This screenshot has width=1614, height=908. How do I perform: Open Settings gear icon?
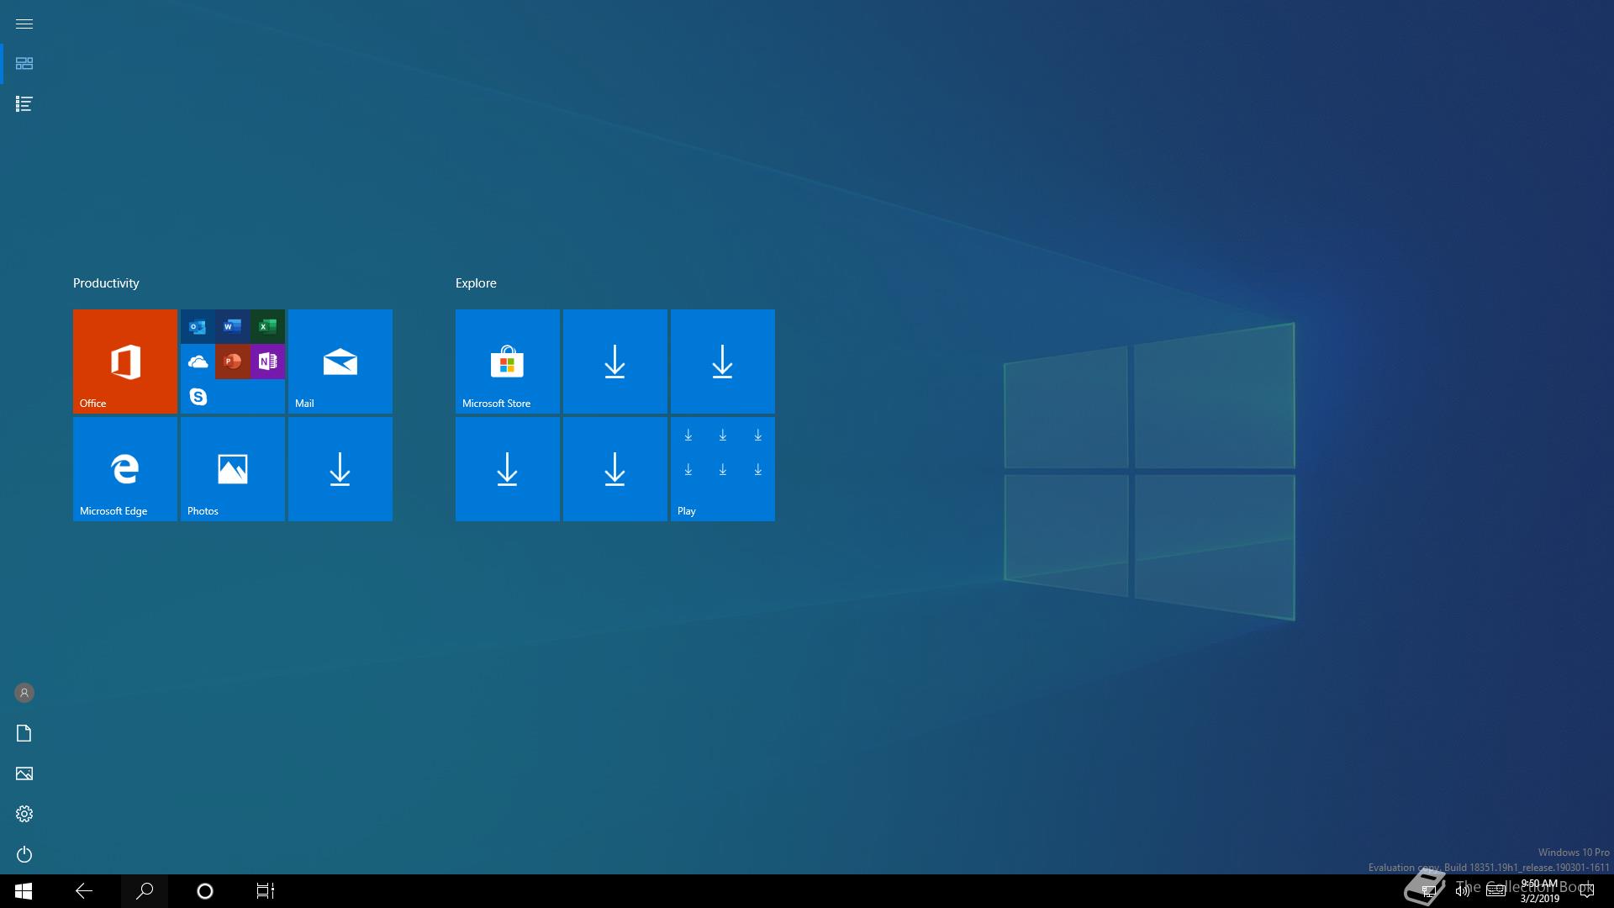(24, 814)
